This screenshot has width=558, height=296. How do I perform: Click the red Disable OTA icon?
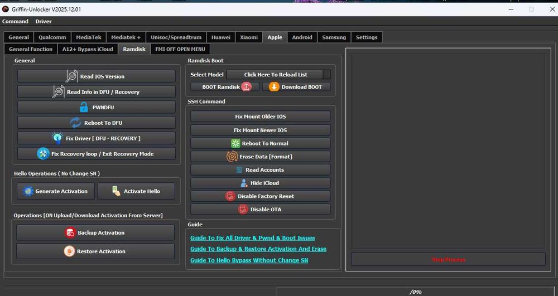pyautogui.click(x=243, y=209)
